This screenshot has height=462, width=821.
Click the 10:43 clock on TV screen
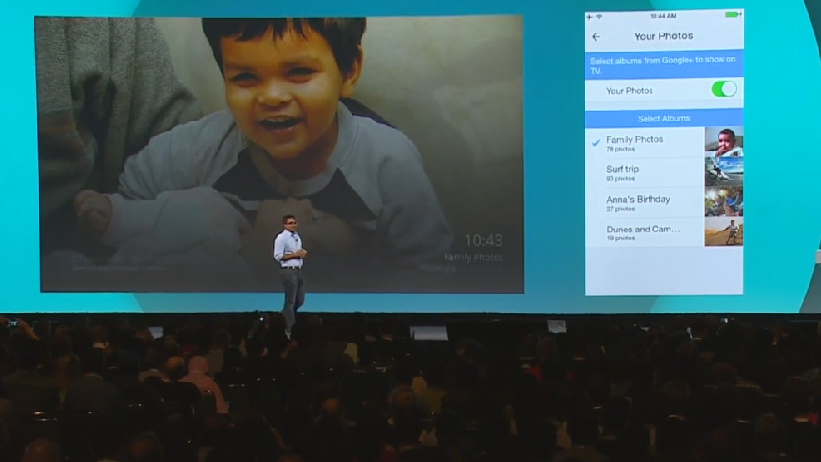483,240
